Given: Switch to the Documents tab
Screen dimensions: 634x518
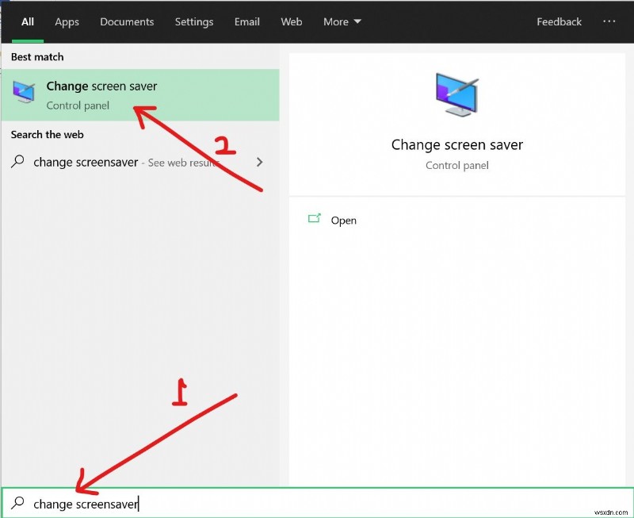Looking at the screenshot, I should coord(127,21).
